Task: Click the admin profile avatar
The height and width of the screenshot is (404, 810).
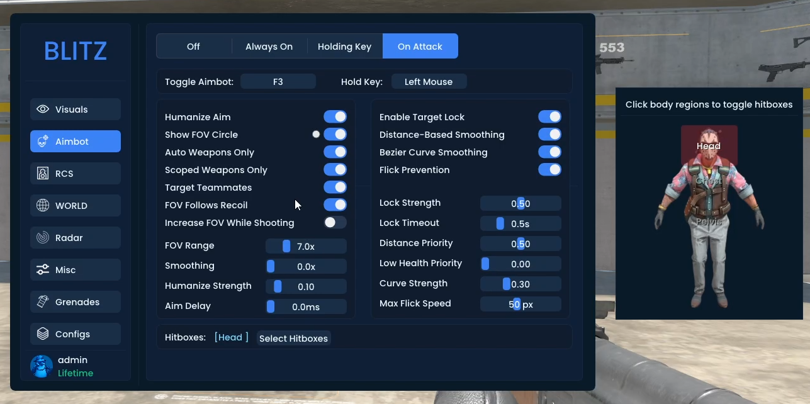Action: pyautogui.click(x=41, y=366)
